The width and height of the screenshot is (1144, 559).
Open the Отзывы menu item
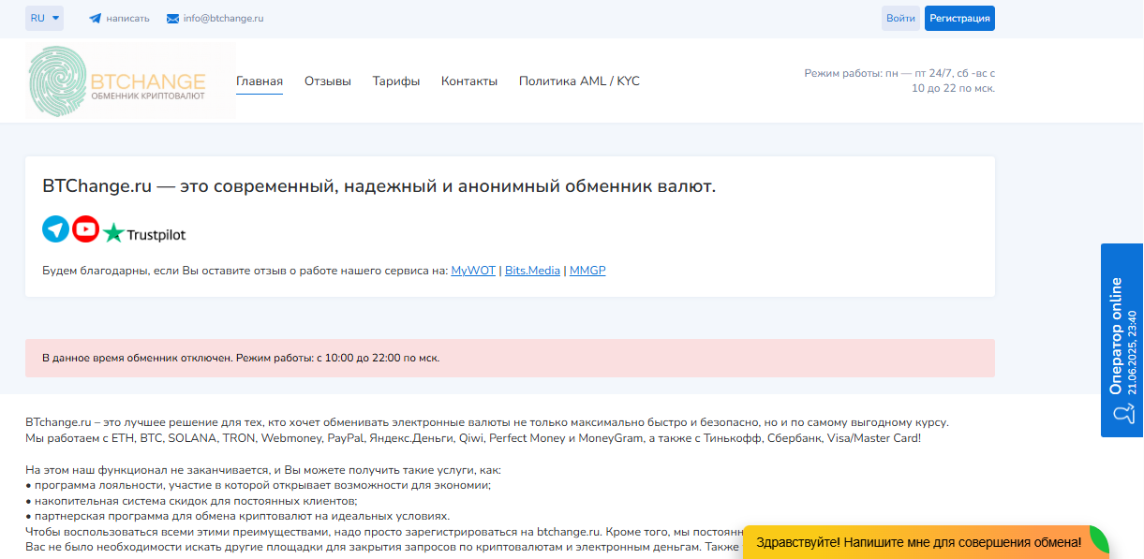[328, 81]
